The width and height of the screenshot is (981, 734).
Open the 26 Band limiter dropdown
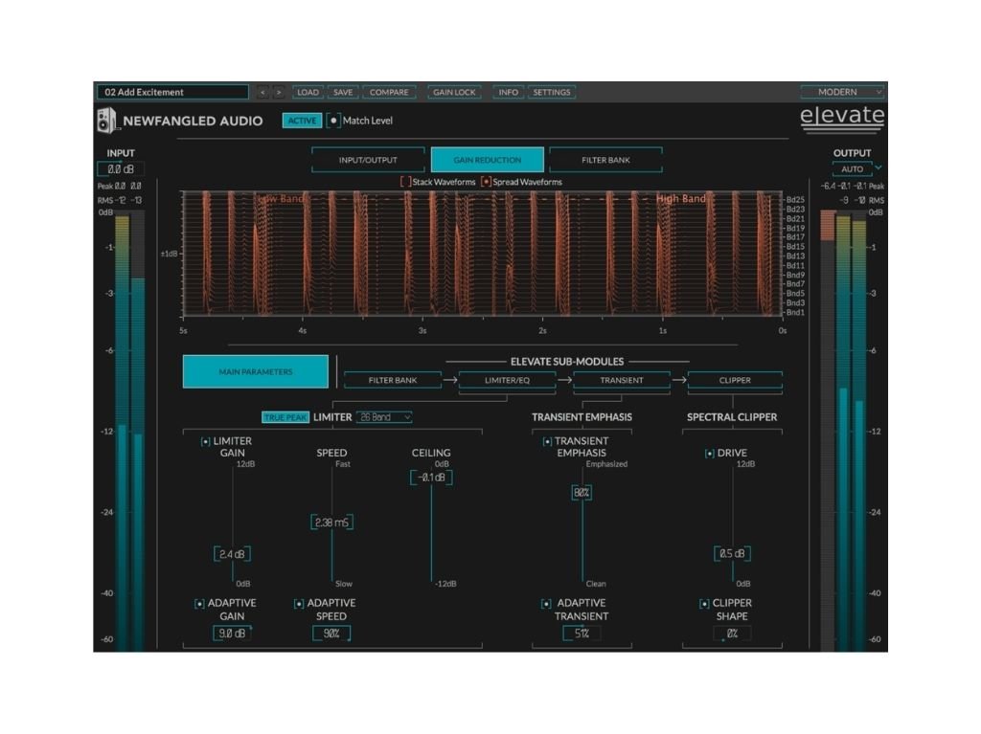point(384,417)
